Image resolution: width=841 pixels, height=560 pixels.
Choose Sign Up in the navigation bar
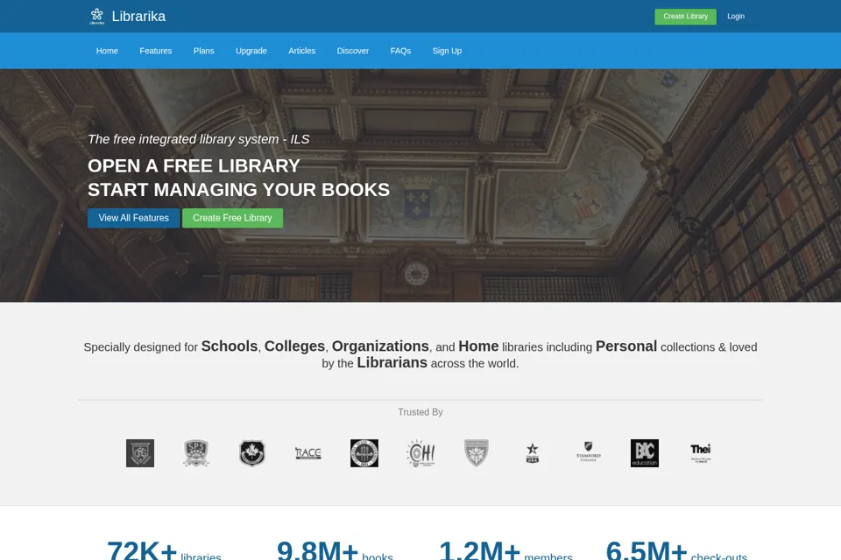point(447,51)
